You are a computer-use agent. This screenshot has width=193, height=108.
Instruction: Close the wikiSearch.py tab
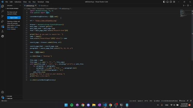click(x=36, y=5)
